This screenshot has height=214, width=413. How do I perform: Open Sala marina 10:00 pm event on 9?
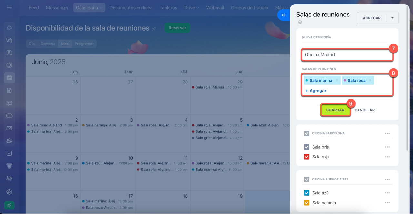pos(53,170)
